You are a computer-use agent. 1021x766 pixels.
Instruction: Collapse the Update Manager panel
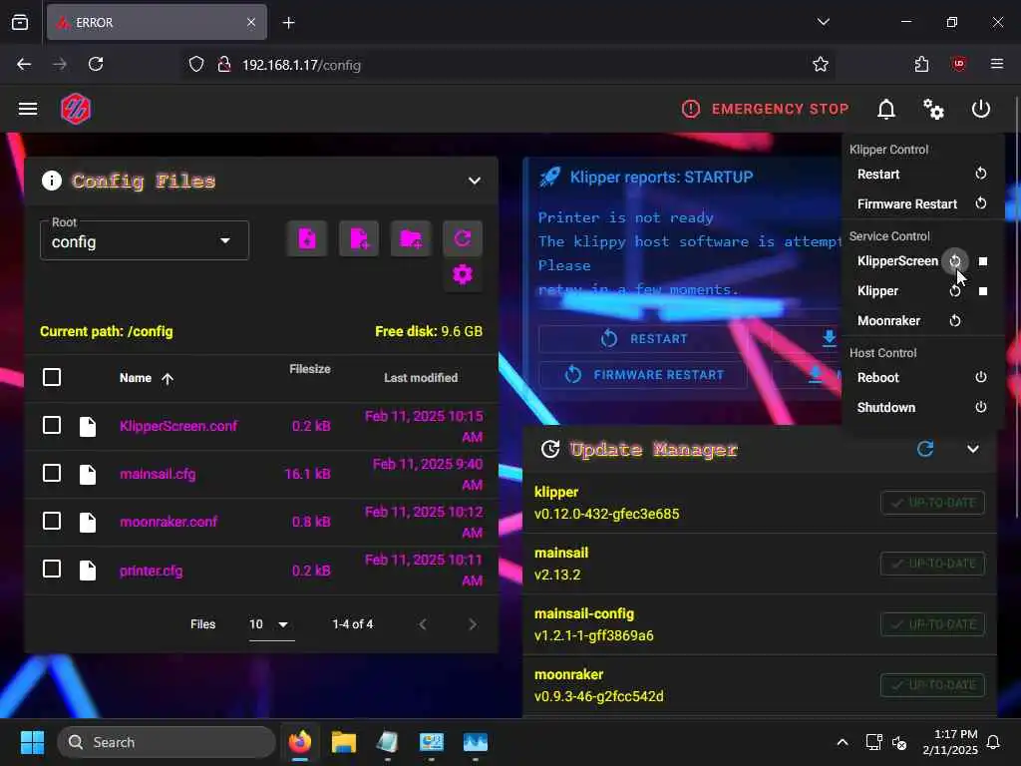[973, 449]
